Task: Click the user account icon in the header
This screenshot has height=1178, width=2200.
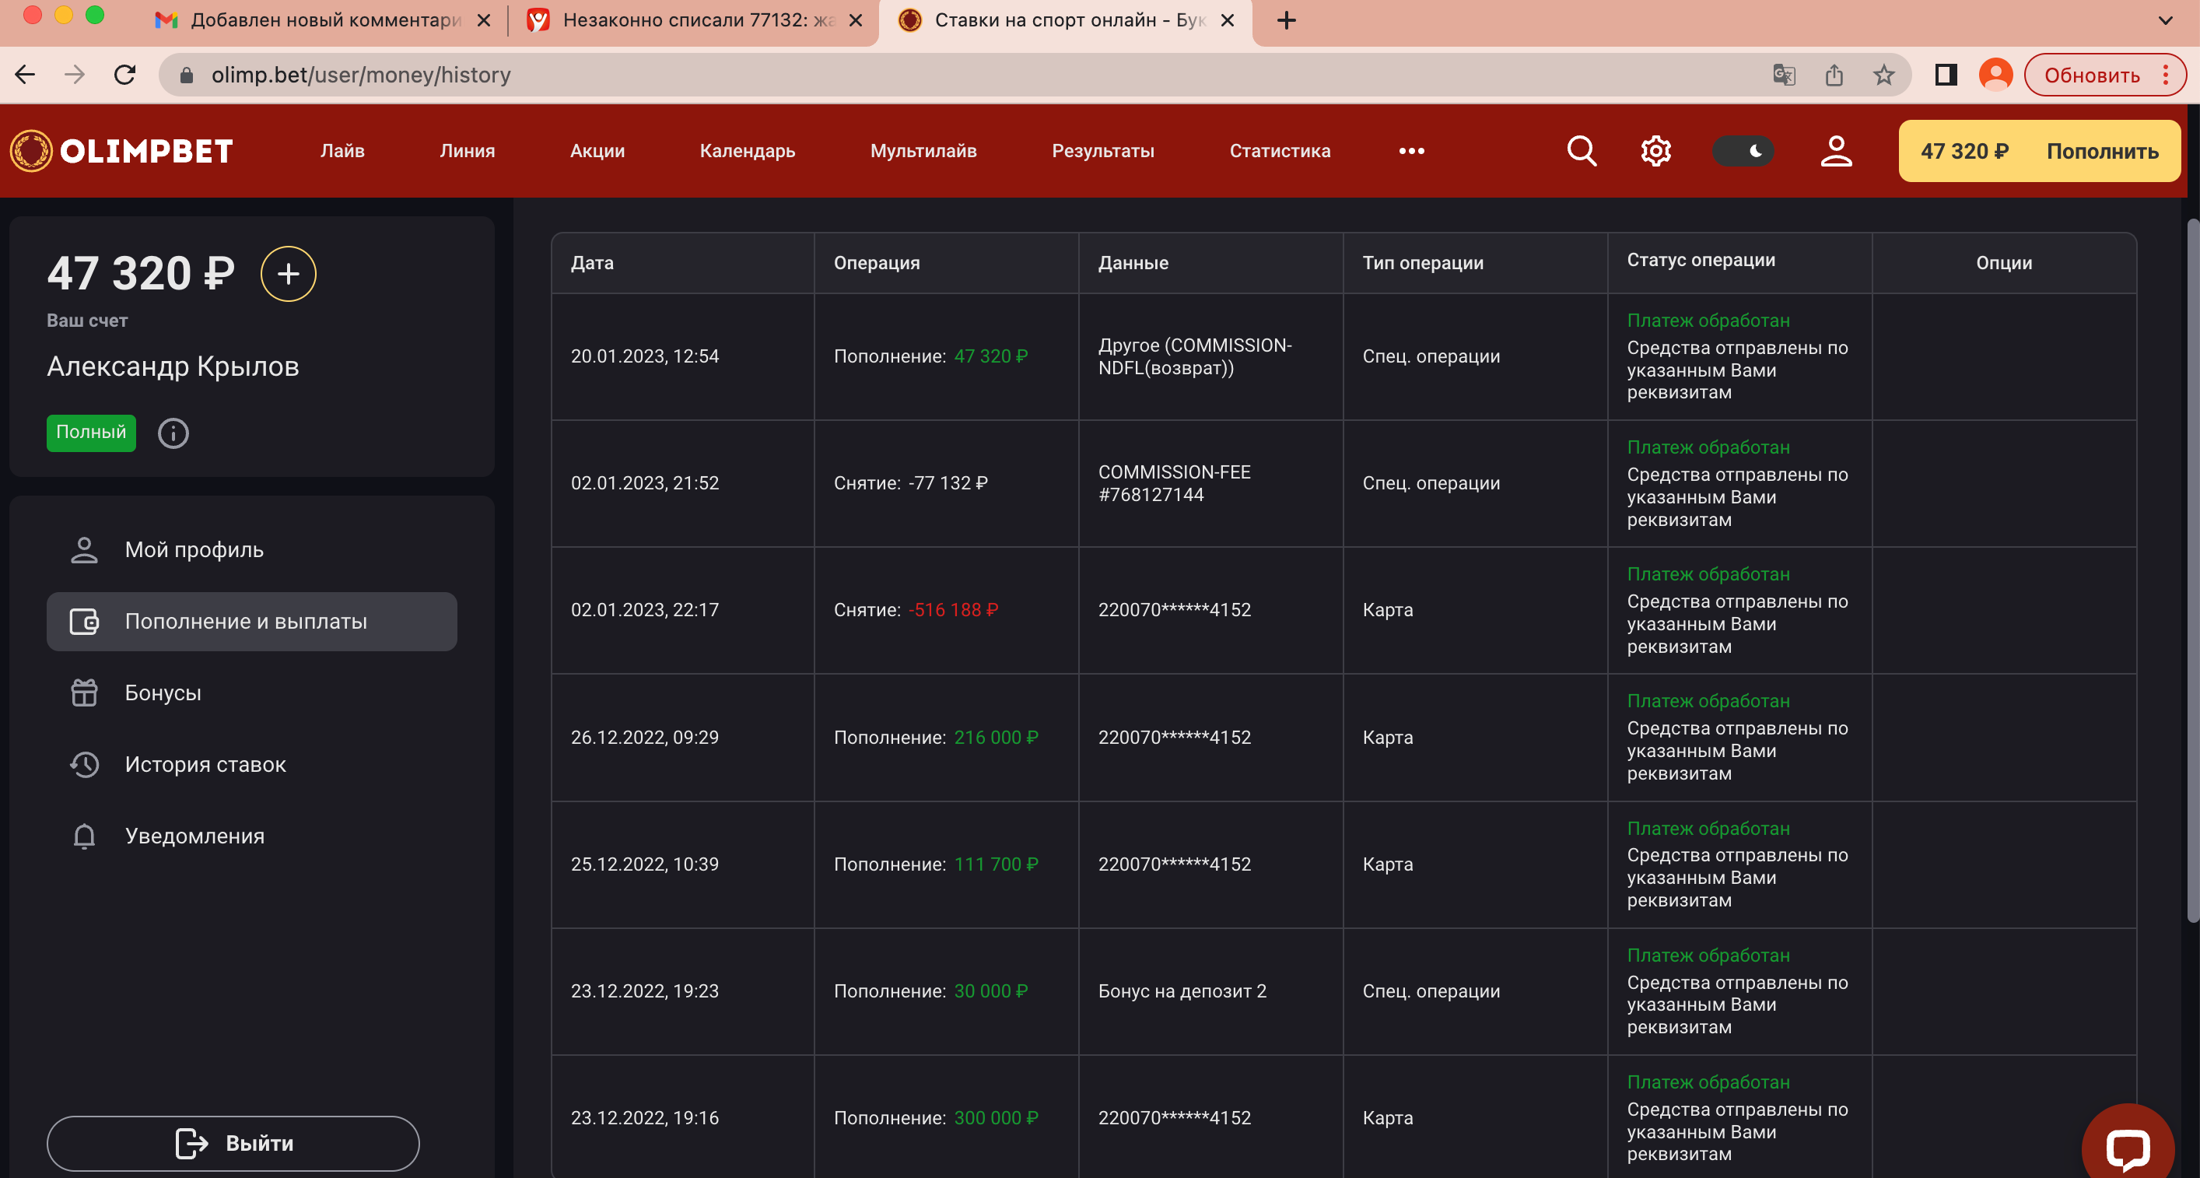Action: click(1835, 151)
